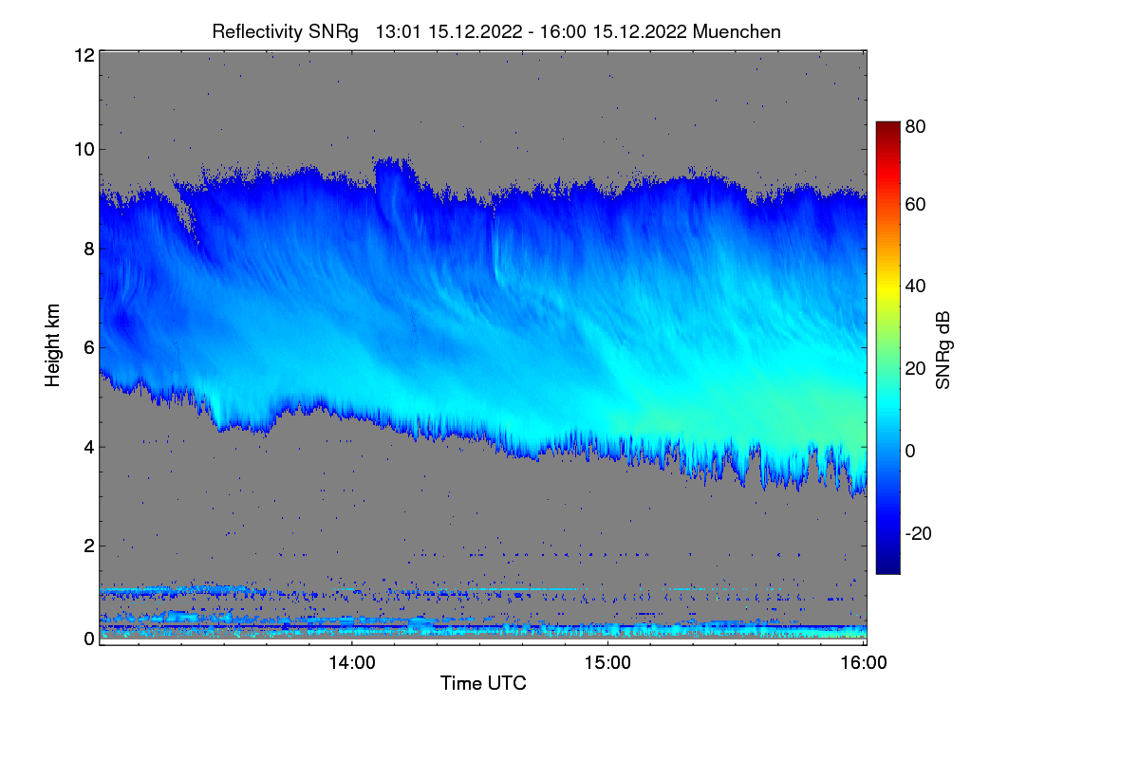Click the 16:00 time tick label

coord(863,663)
